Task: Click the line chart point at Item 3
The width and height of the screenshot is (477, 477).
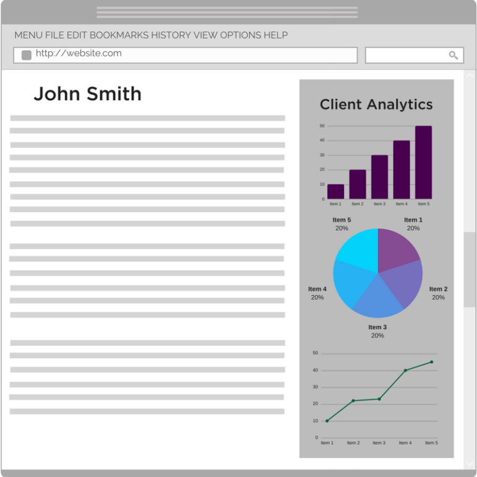Action: [x=379, y=399]
